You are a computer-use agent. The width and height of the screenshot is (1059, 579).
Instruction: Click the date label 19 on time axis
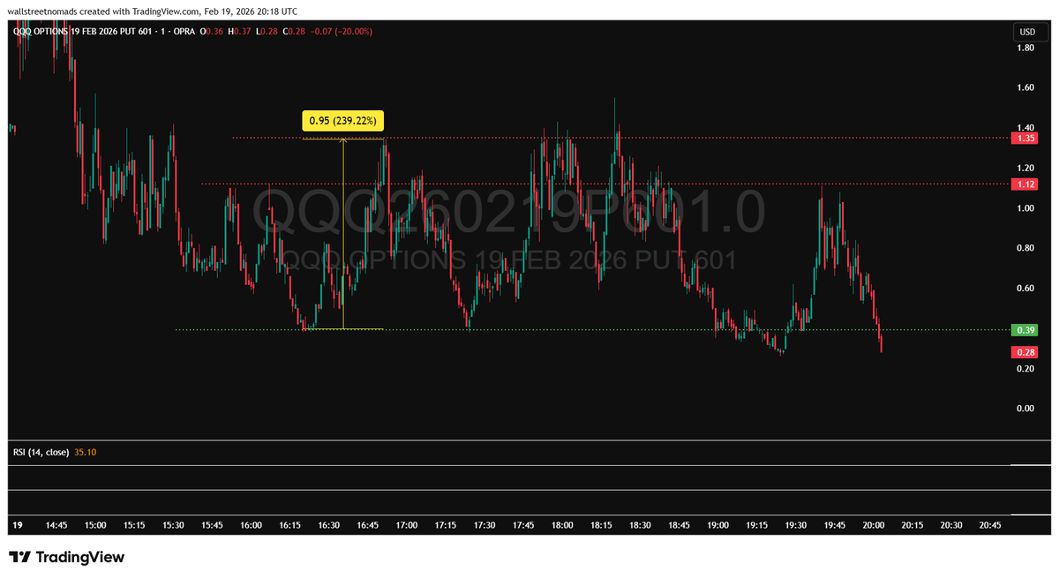[x=18, y=525]
